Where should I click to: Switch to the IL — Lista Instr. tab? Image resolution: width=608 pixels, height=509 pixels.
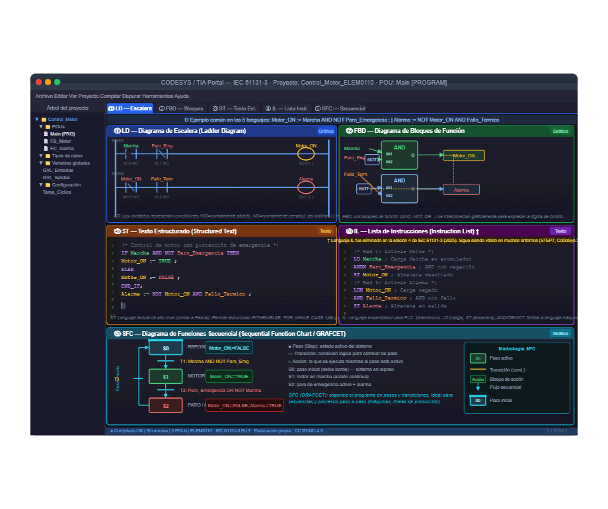point(287,108)
